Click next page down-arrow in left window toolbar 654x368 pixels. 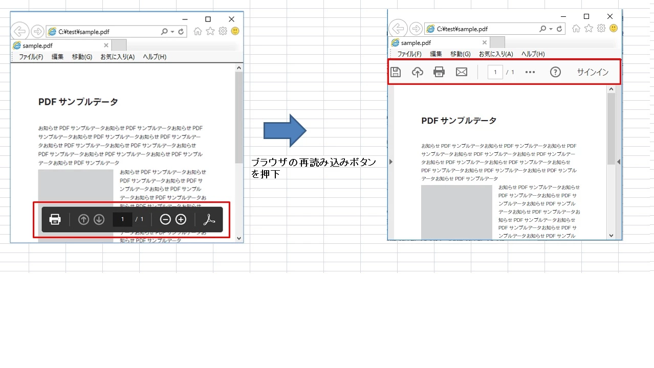pyautogui.click(x=99, y=219)
